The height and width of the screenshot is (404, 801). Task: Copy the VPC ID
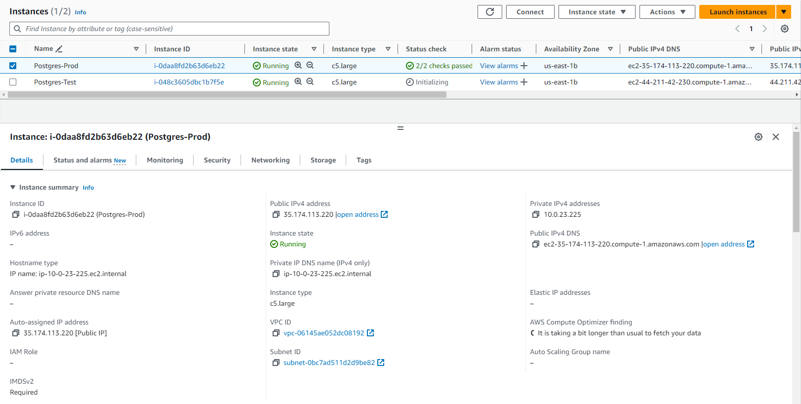[x=276, y=333]
